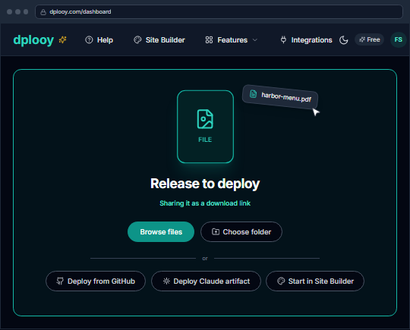The width and height of the screenshot is (410, 330).
Task: Click Deploy Claude artifact button
Action: tap(206, 281)
